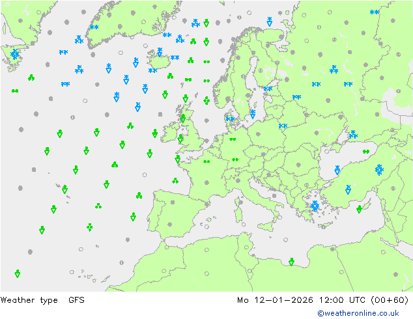Click the grey cloud dot over southern Spain
This screenshot has width=413, height=319.
170,225
